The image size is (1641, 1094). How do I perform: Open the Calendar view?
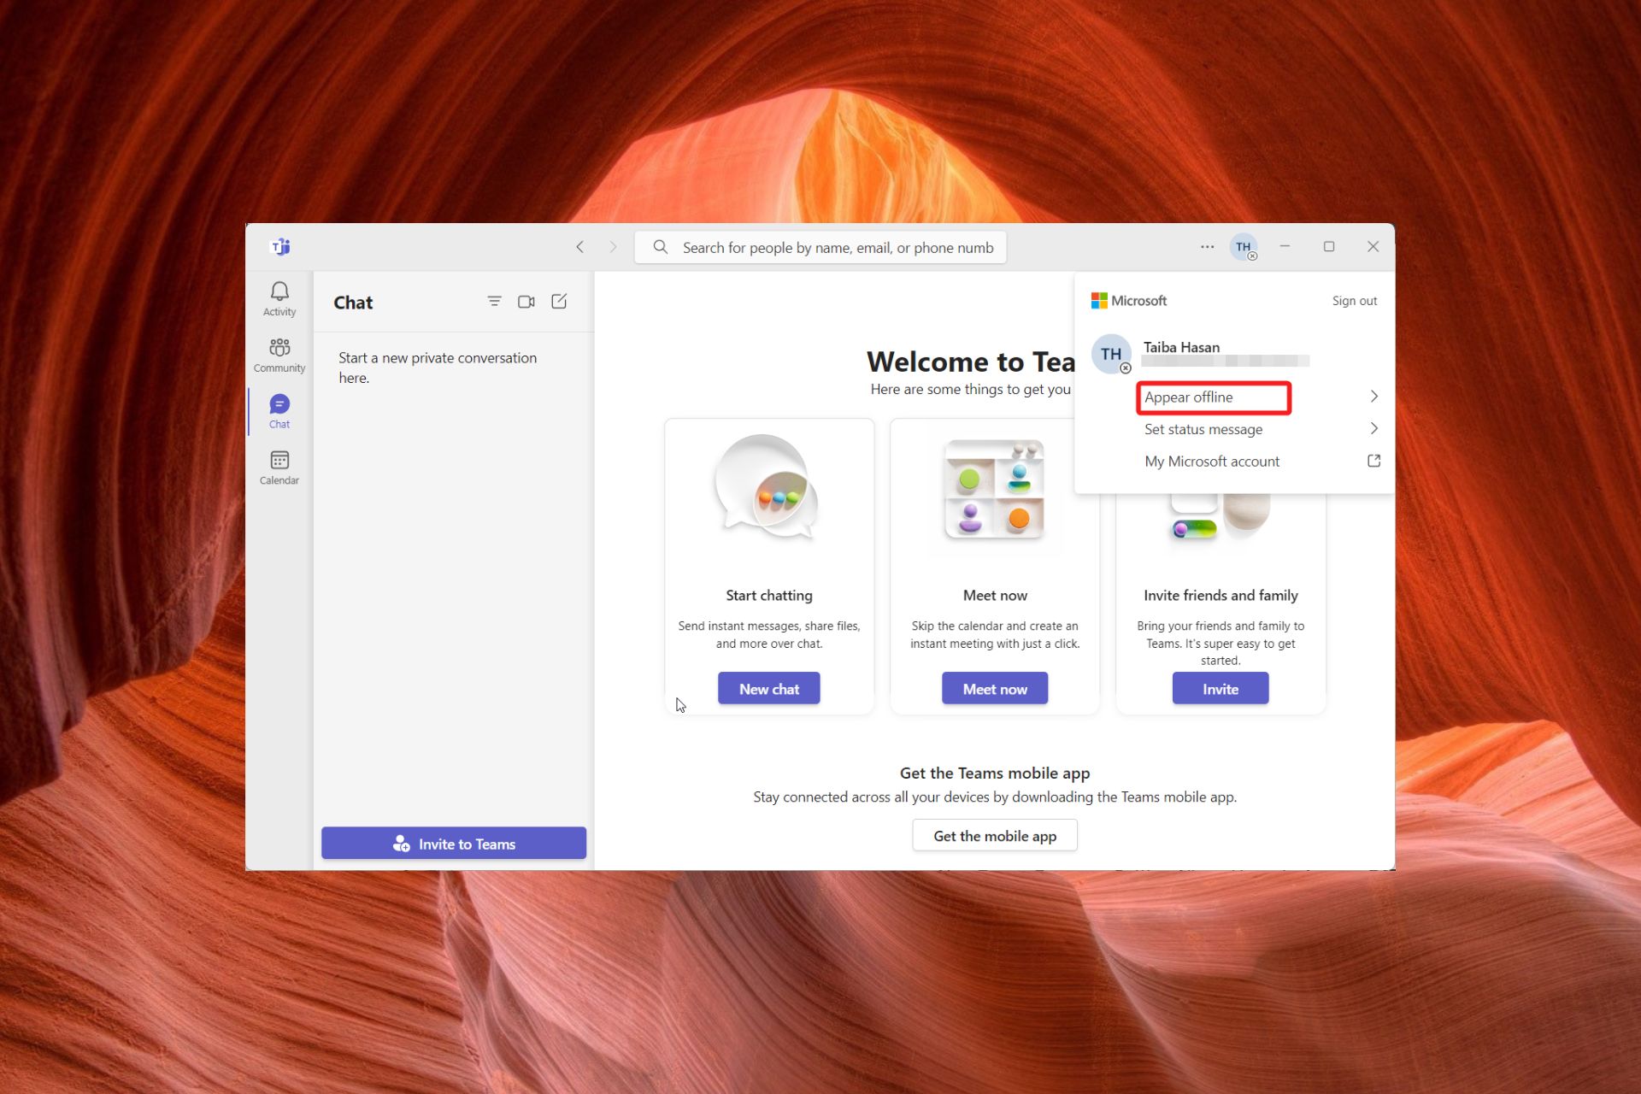pyautogui.click(x=279, y=467)
